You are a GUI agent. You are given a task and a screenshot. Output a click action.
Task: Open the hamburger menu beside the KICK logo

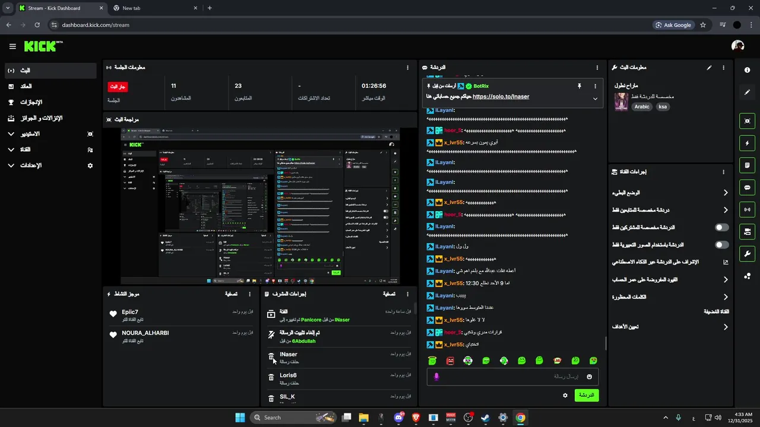pos(12,46)
